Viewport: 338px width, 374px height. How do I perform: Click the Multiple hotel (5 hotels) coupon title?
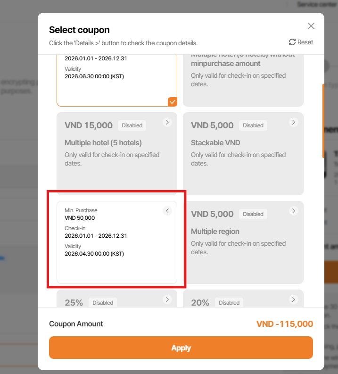click(103, 143)
